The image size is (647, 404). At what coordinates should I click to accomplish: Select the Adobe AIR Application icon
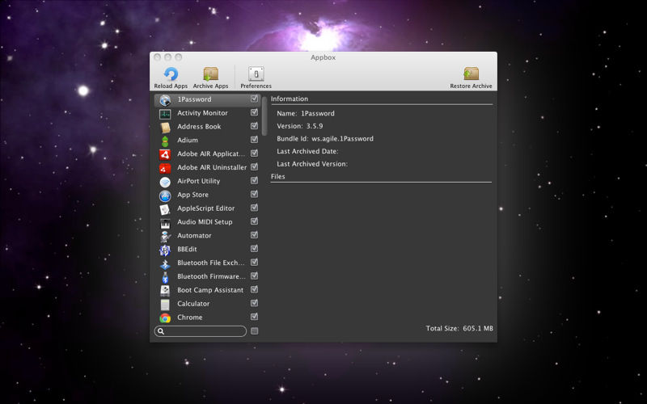(x=165, y=154)
